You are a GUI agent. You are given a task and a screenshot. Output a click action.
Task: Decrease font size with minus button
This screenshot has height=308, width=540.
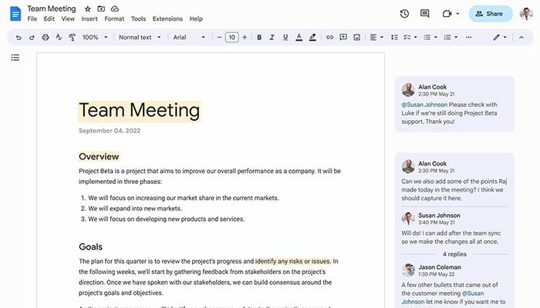[x=219, y=37]
